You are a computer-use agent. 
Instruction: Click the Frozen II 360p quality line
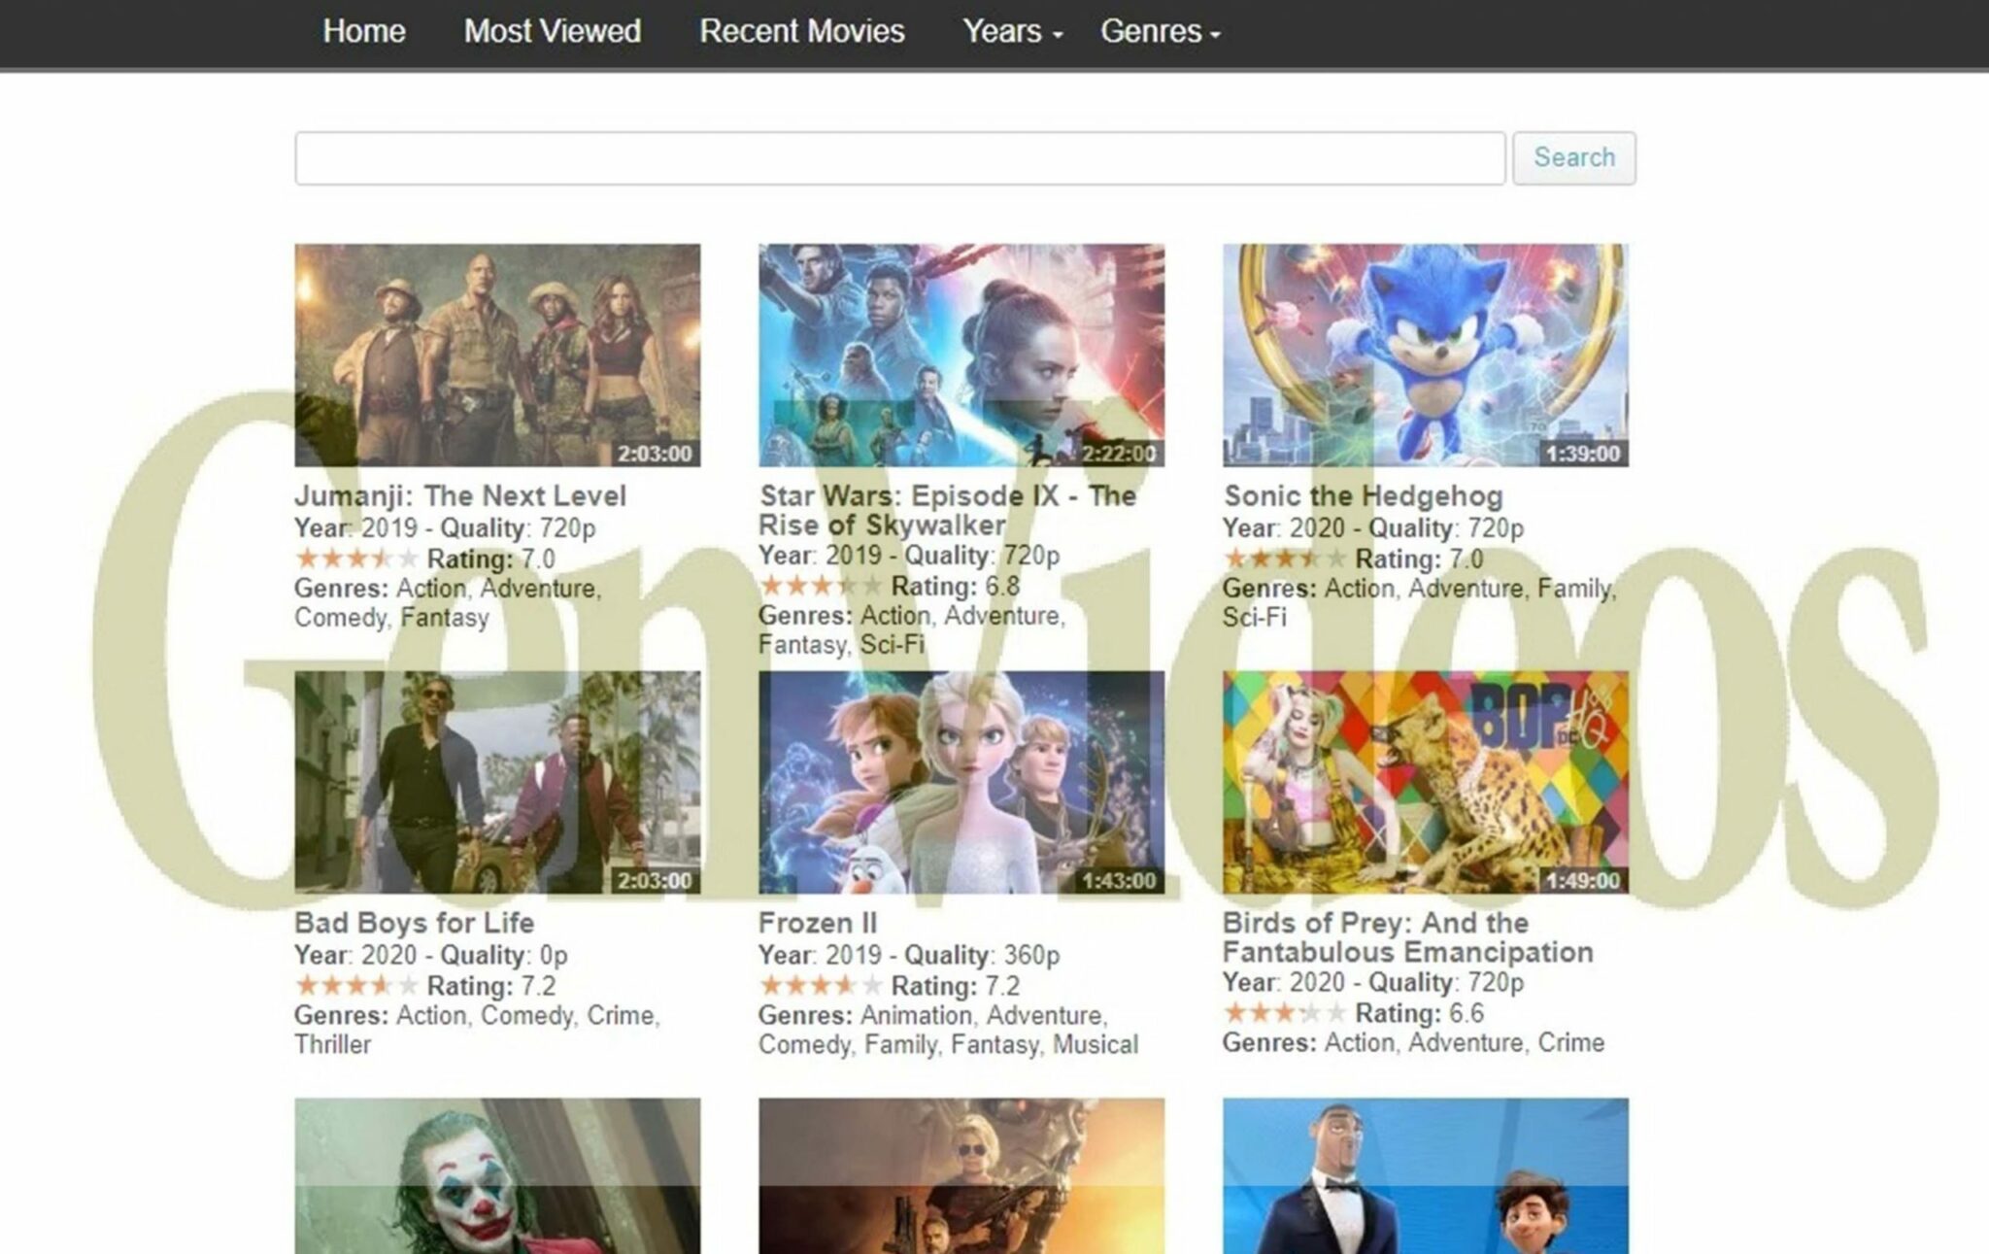(909, 956)
